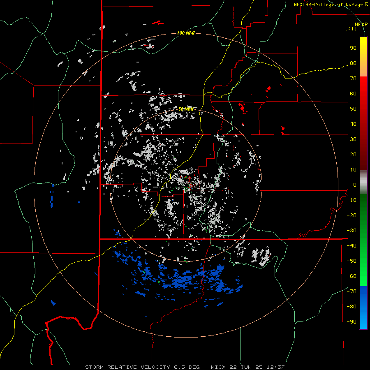Select the -40 value on velocity scale

coord(351,246)
